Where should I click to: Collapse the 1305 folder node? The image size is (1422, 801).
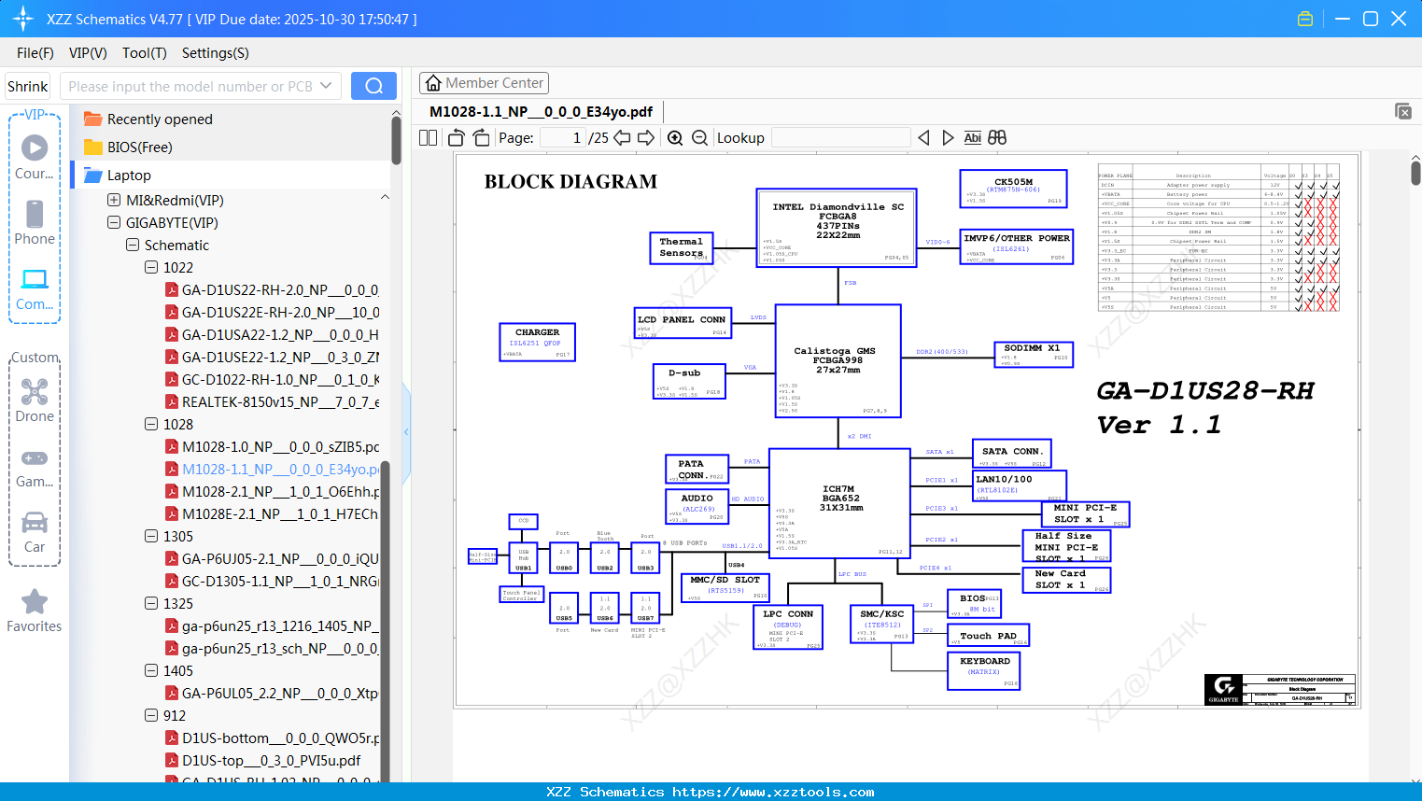click(151, 536)
